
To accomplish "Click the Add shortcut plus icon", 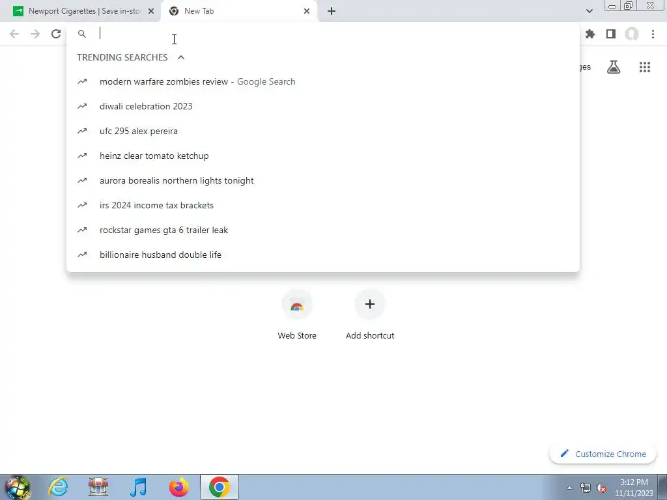I will (370, 305).
